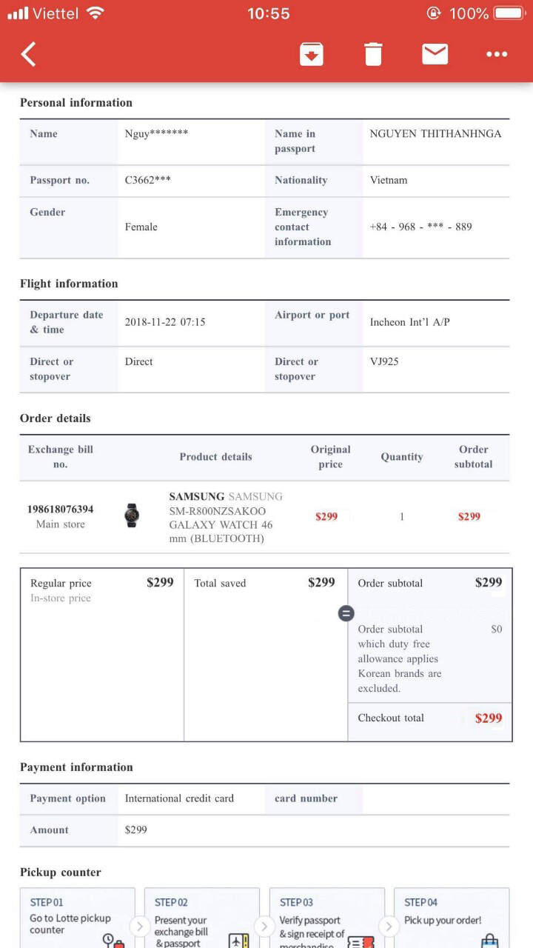The image size is (533, 948).
Task: Tap arrow between STEP 02 and STEP 03
Action: [x=264, y=926]
